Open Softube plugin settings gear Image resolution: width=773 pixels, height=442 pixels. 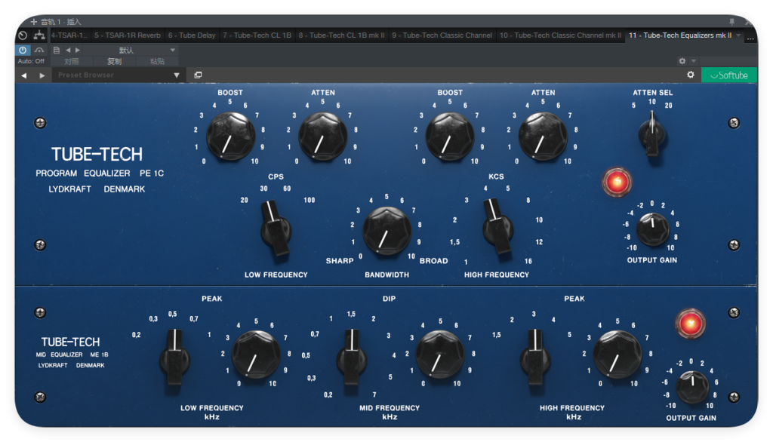point(691,75)
